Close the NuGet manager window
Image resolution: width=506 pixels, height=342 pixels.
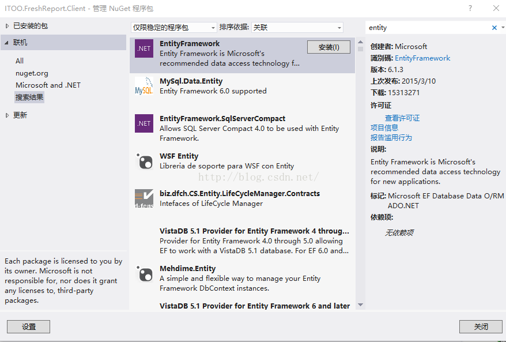pos(496,8)
